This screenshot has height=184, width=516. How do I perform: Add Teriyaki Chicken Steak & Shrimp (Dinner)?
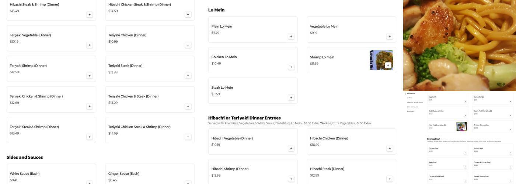click(188, 137)
